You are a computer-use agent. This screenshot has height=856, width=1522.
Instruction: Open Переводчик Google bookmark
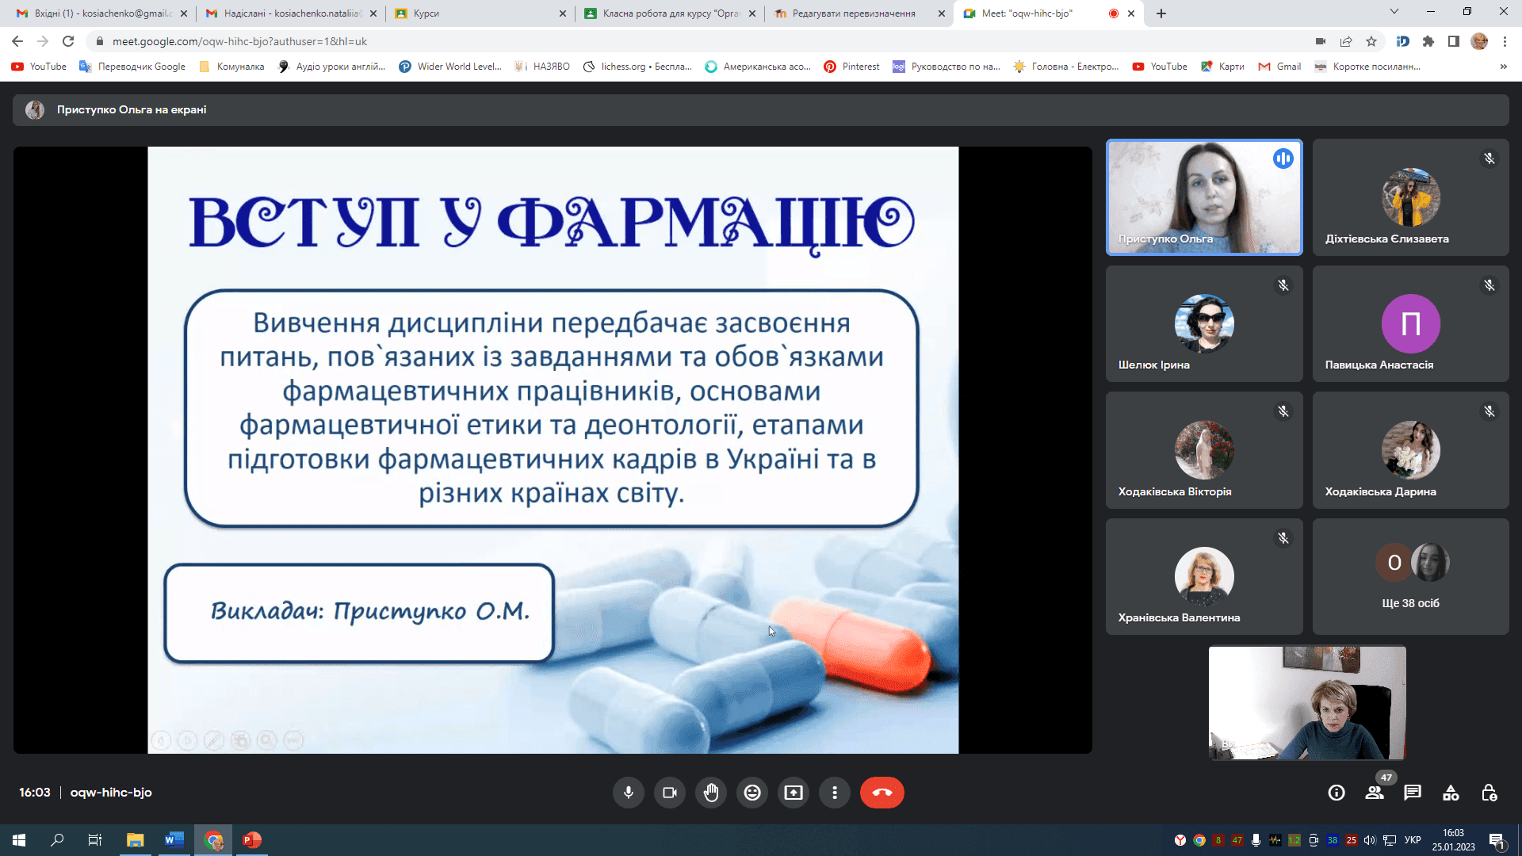[x=132, y=67]
